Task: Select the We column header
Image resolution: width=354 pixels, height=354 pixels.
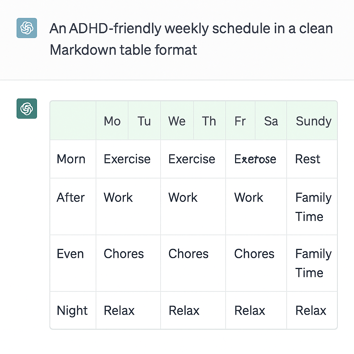Action: [177, 121]
